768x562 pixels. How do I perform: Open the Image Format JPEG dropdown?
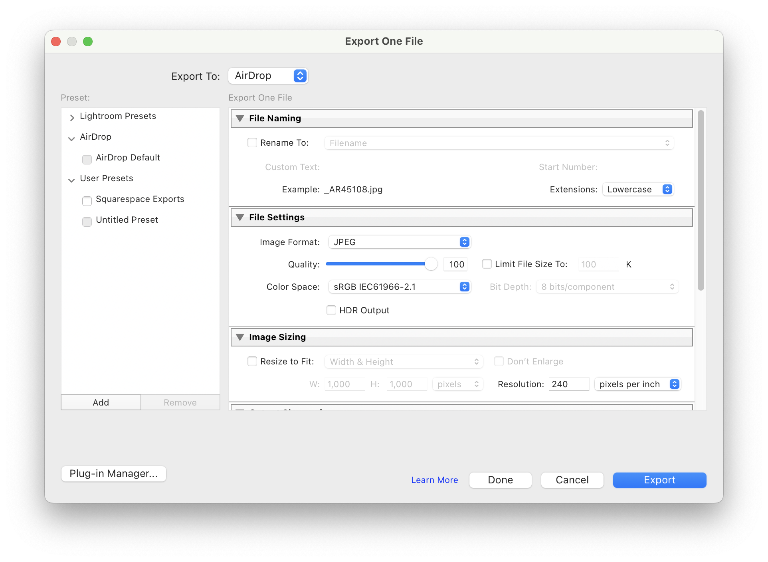coord(400,242)
